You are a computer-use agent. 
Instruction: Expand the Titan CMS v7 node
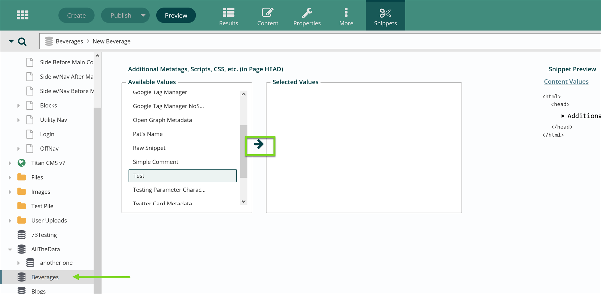pos(10,163)
